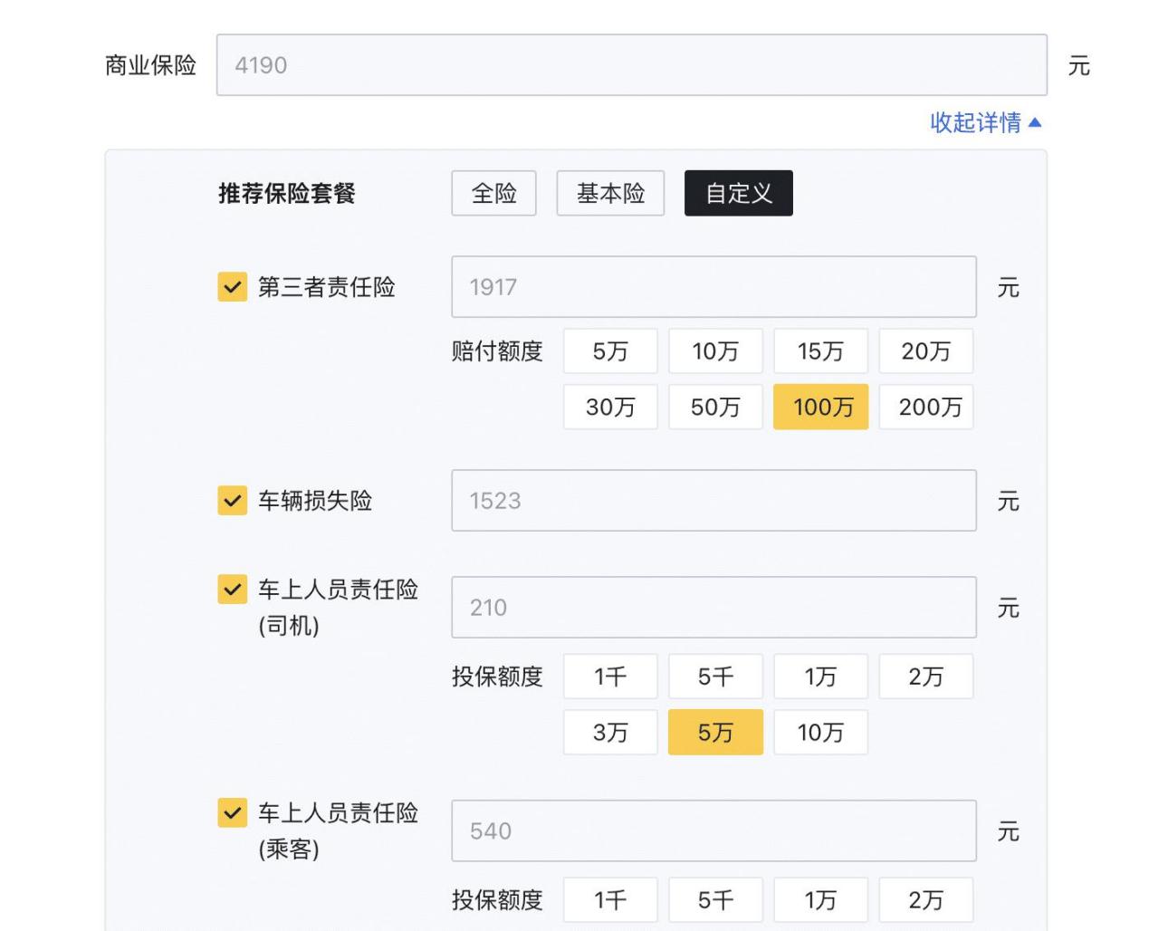
Task: Switch to 基本险 package
Action: point(610,193)
